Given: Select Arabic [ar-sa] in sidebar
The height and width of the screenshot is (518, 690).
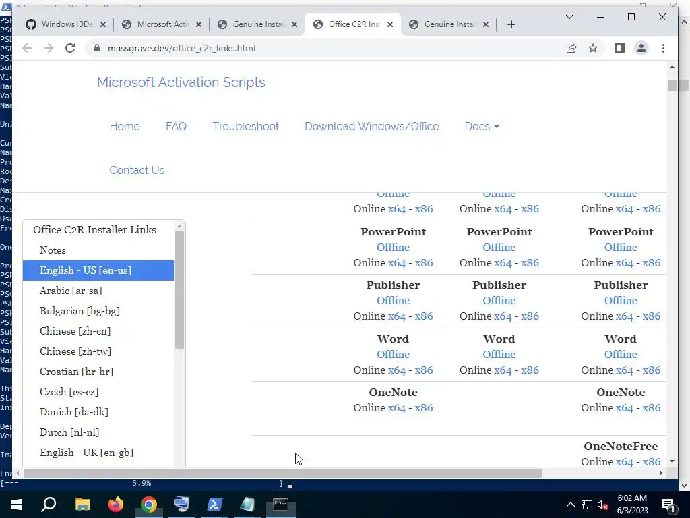Looking at the screenshot, I should tap(71, 291).
